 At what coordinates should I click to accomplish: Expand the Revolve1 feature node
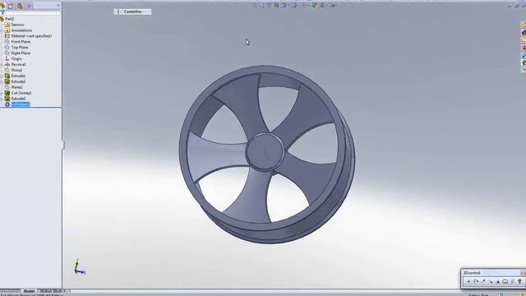(2, 64)
